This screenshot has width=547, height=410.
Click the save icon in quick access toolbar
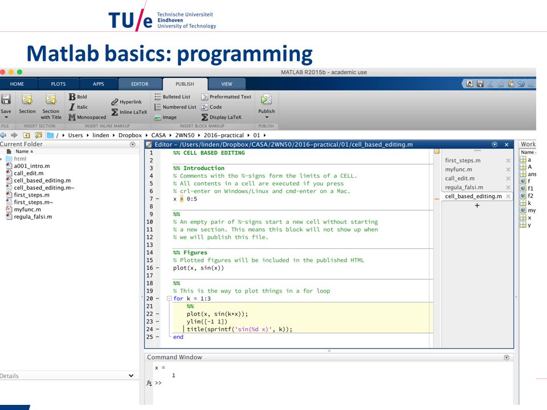click(x=480, y=84)
